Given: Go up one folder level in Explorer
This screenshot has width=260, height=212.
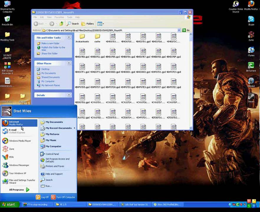Looking at the screenshot, I should (x=62, y=24).
